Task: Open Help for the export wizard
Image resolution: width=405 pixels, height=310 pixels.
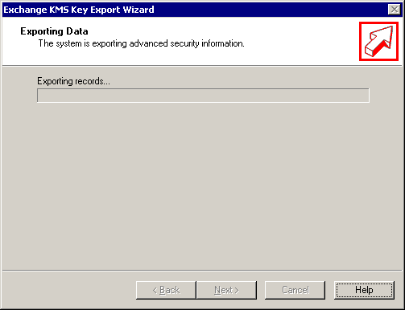Action: (x=364, y=290)
